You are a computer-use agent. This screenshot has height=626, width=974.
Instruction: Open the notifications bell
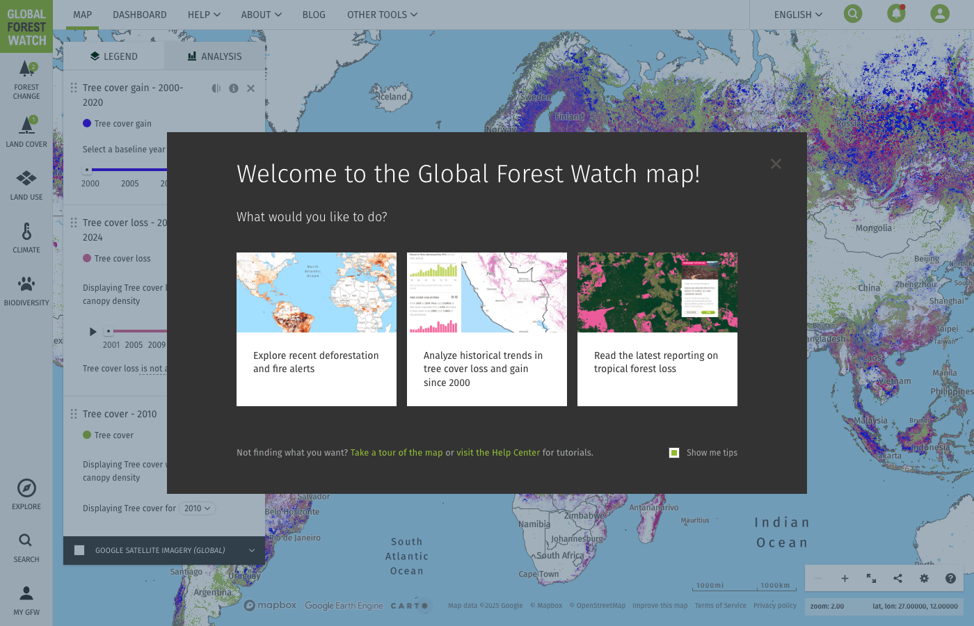896,14
